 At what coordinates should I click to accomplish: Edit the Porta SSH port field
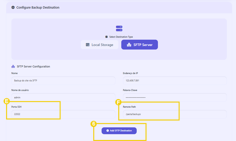pyautogui.click(x=63, y=114)
